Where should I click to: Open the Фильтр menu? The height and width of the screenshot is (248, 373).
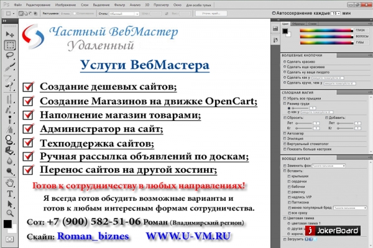click(119, 5)
